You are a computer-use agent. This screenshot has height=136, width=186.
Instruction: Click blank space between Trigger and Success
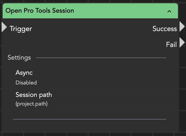91,29
